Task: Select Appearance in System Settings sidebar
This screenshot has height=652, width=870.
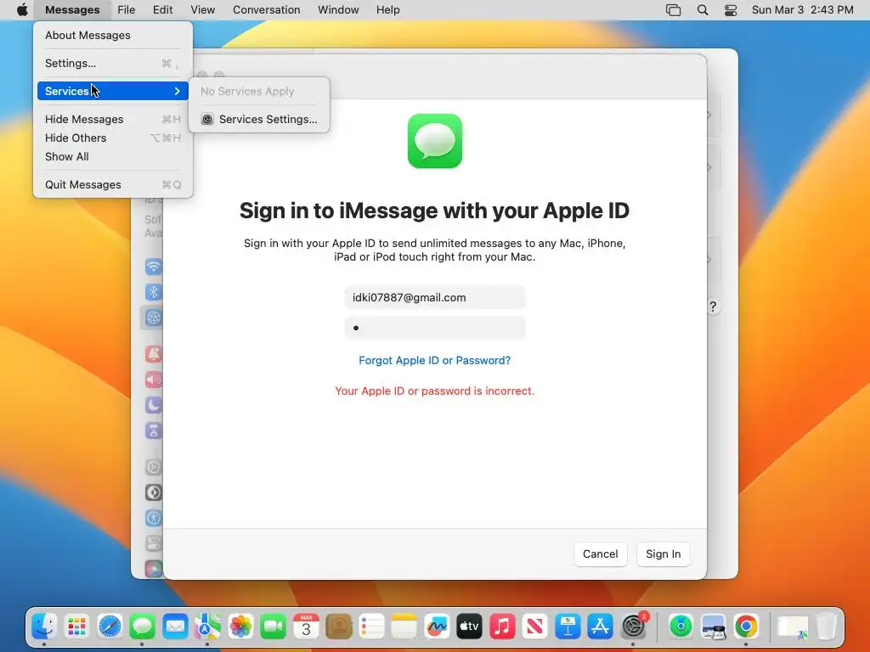Action: [x=154, y=492]
